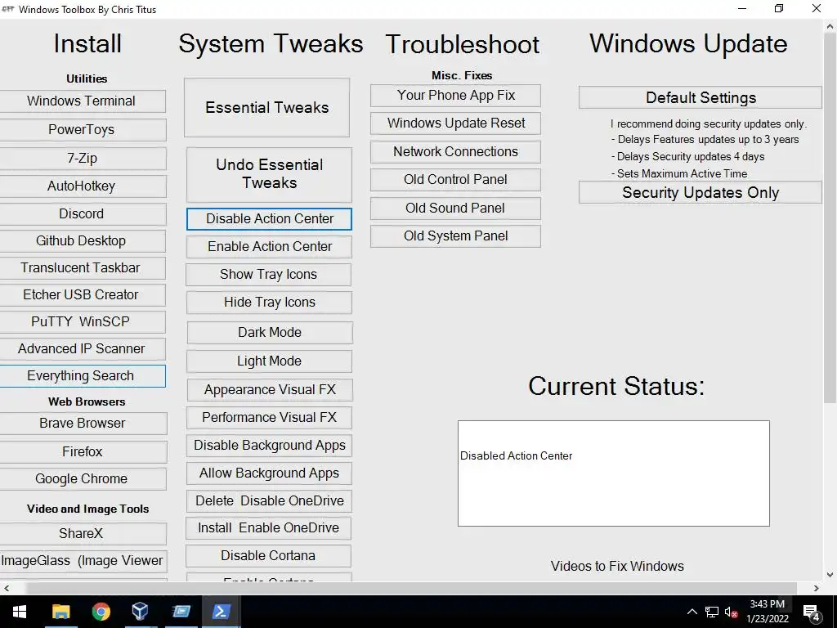Click Videos to Fix Windows label
This screenshot has height=628, width=837.
tap(617, 566)
